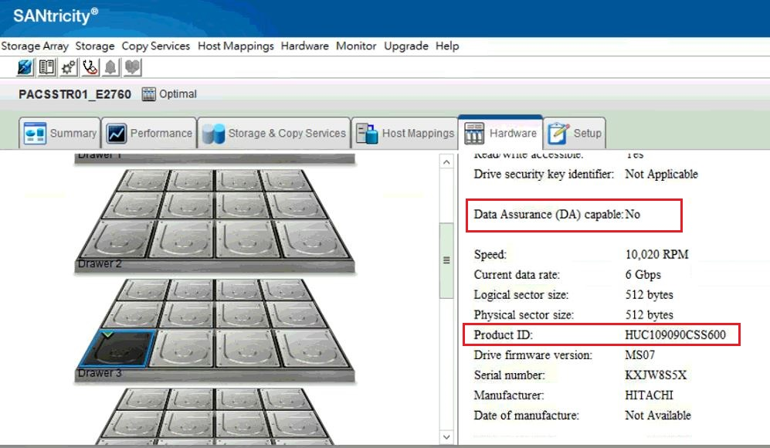This screenshot has height=448, width=770.
Task: Click the stethoscope toolbar icon
Action: tap(90, 68)
